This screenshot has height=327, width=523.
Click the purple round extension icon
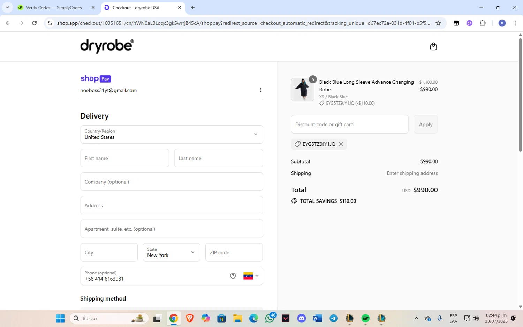click(469, 23)
